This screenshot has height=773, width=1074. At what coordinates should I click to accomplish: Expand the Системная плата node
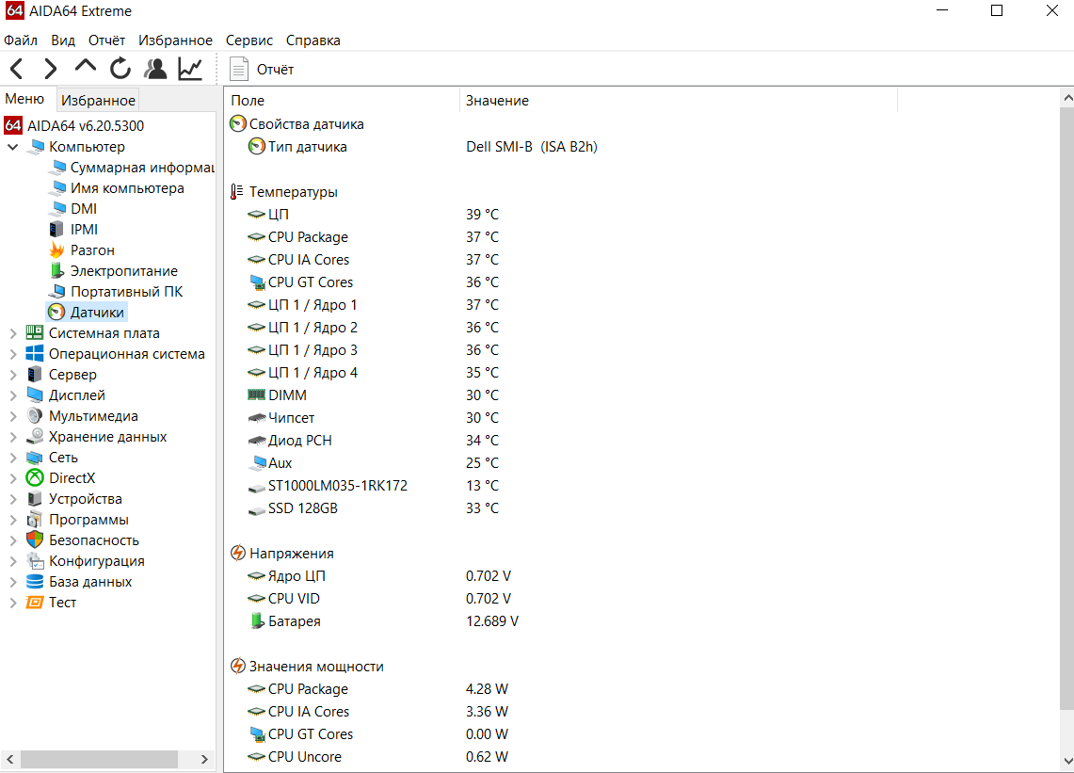tap(12, 333)
